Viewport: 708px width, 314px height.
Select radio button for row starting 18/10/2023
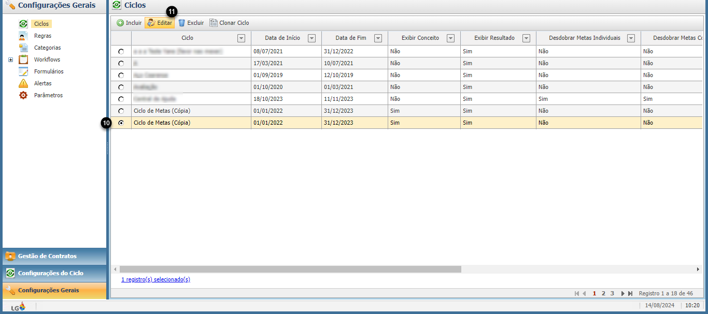(121, 99)
